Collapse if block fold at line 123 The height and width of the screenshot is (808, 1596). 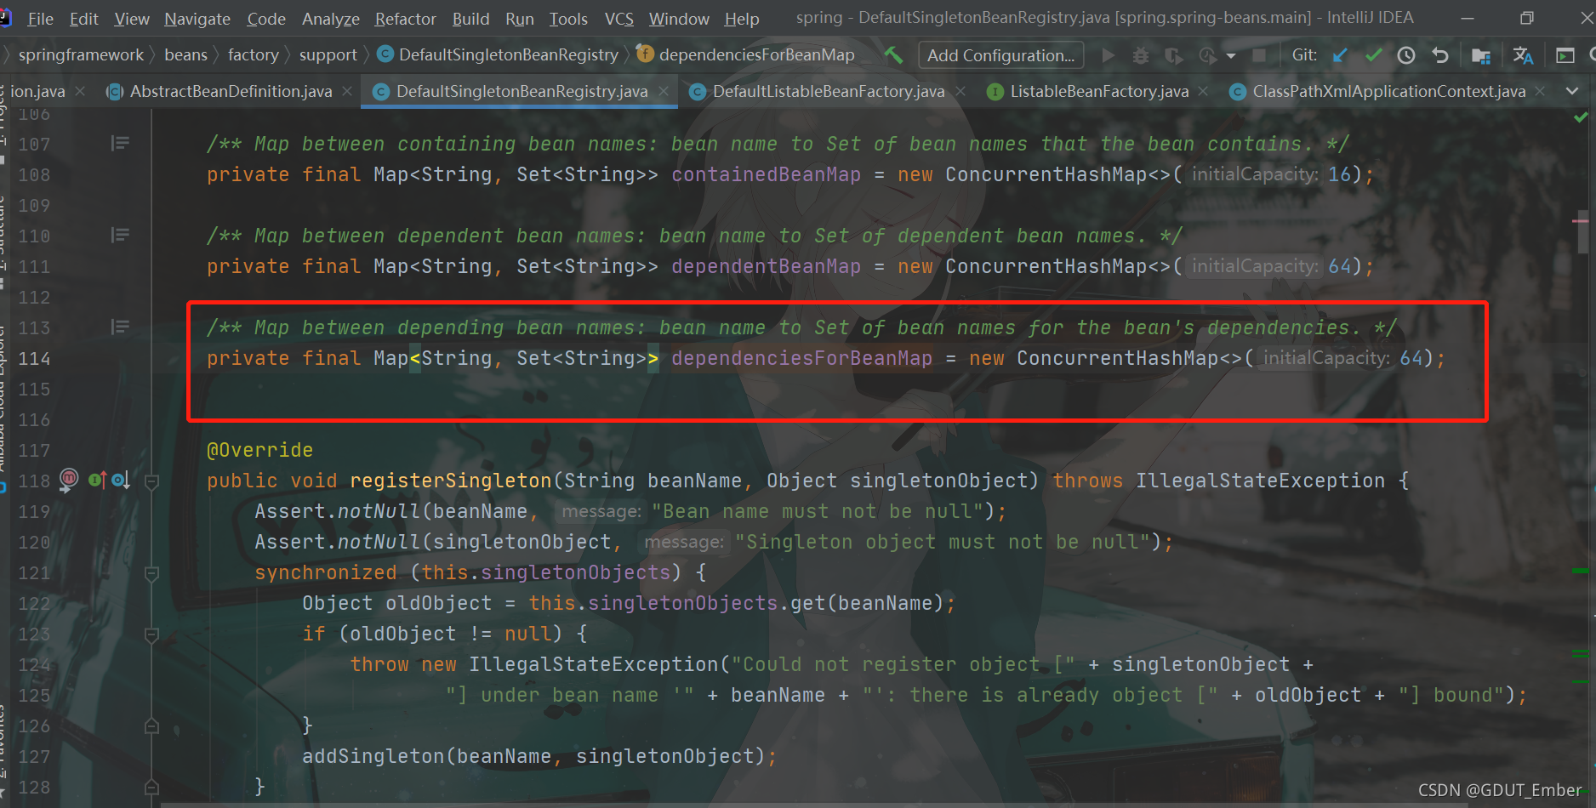click(151, 634)
